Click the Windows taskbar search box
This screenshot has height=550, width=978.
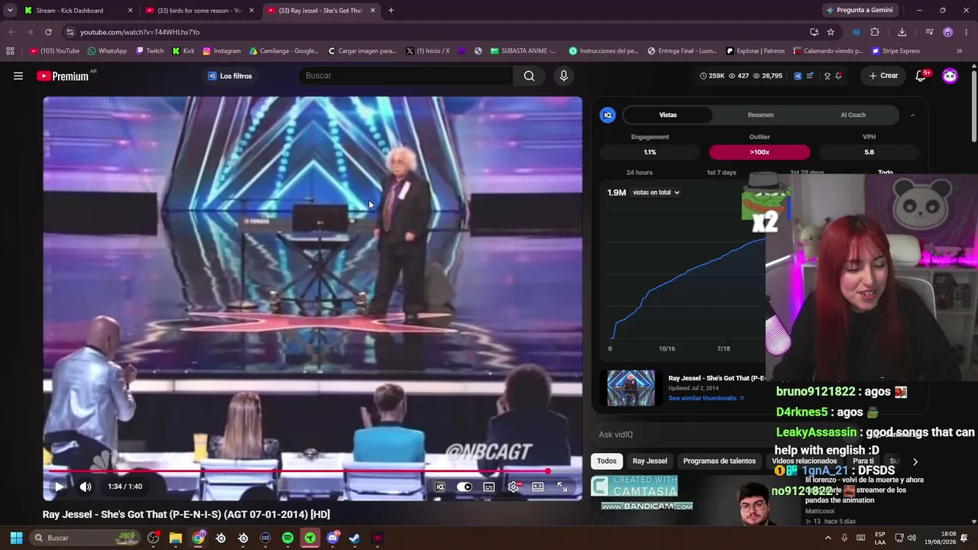86,538
